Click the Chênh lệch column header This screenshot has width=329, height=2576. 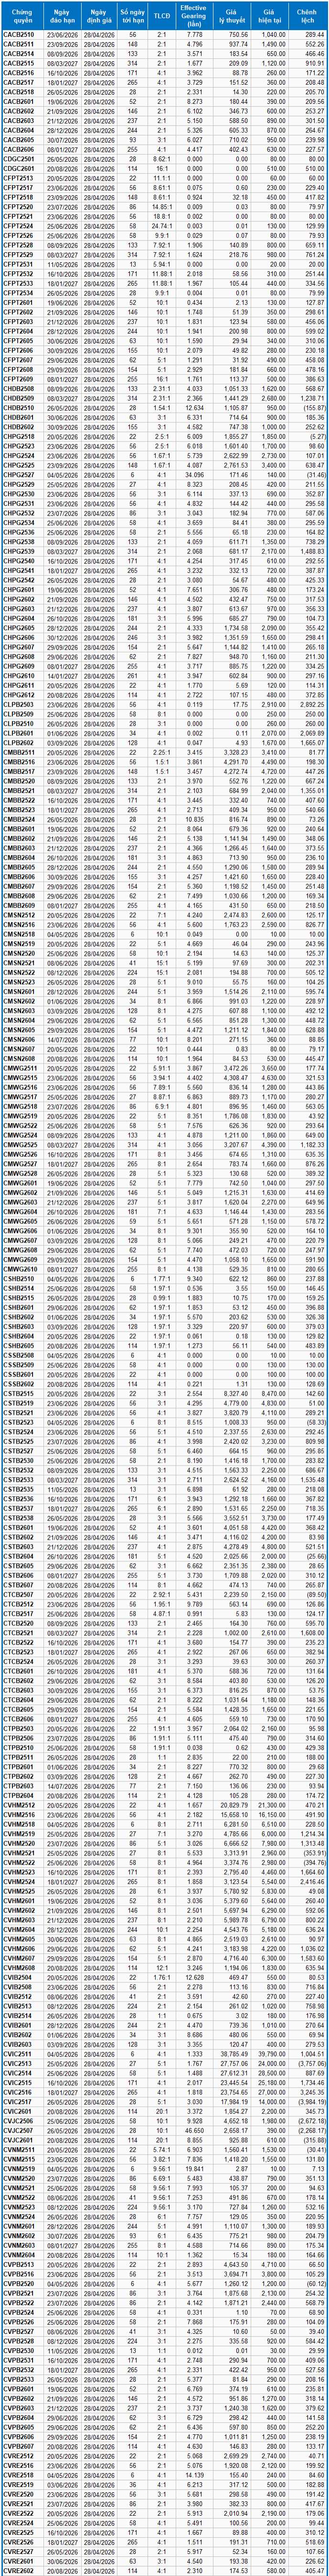[x=308, y=15]
